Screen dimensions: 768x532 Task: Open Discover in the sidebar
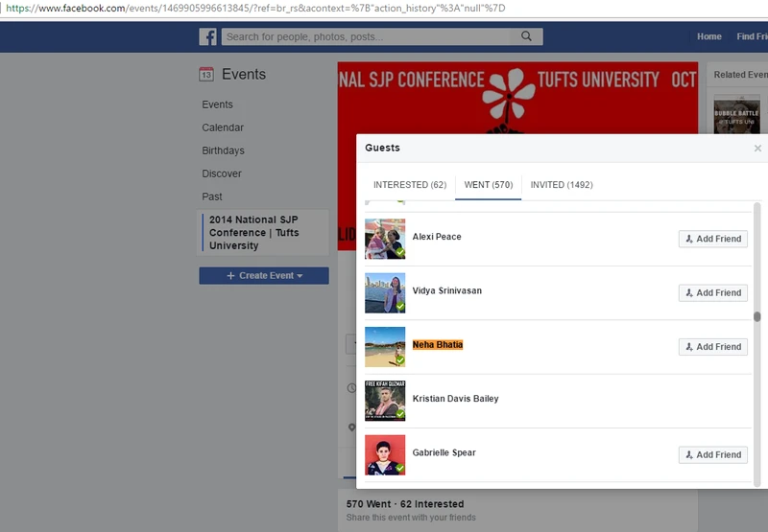(222, 173)
